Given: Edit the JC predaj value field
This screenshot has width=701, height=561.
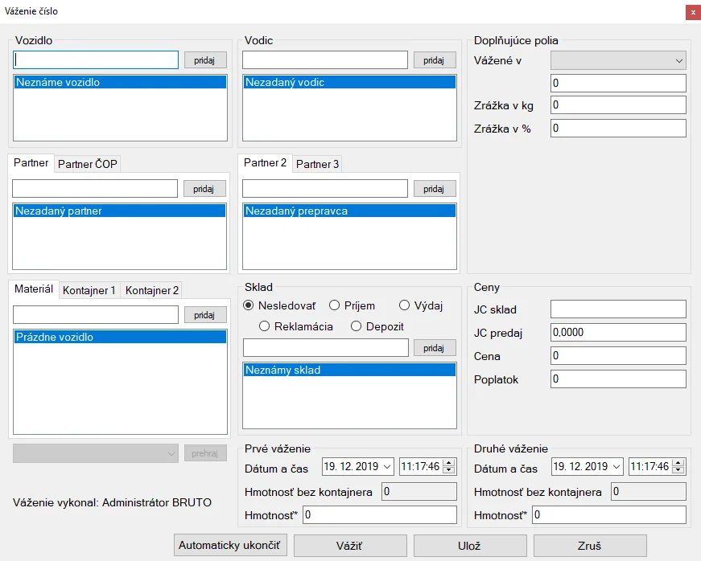Looking at the screenshot, I should click(618, 333).
